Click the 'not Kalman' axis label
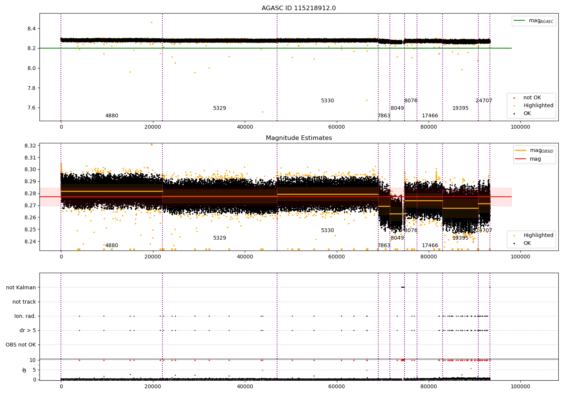This screenshot has width=564, height=395. [21, 287]
